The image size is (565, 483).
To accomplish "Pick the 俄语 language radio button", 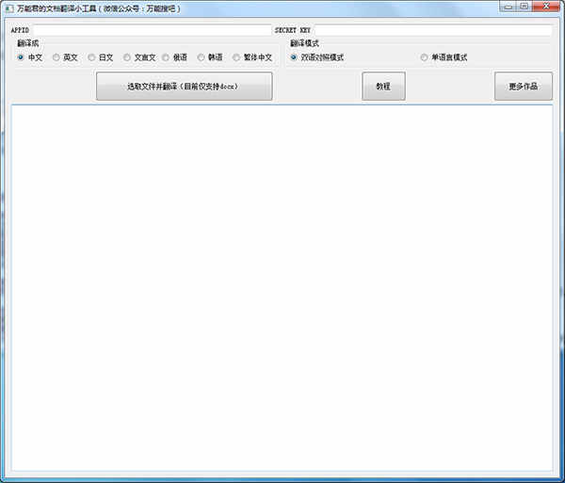I will tap(175, 57).
